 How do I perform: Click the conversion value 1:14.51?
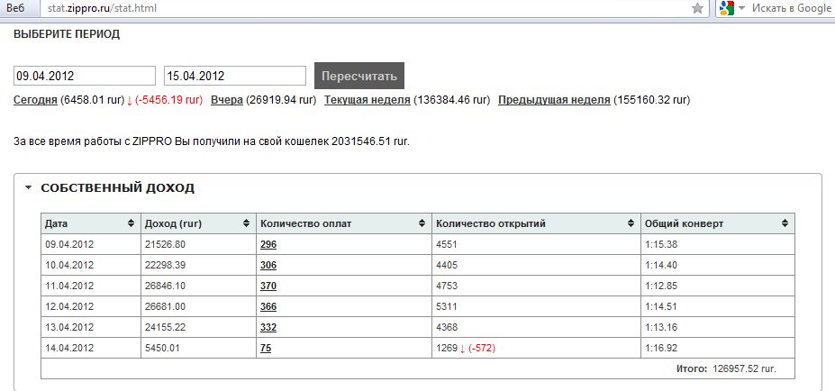point(661,307)
